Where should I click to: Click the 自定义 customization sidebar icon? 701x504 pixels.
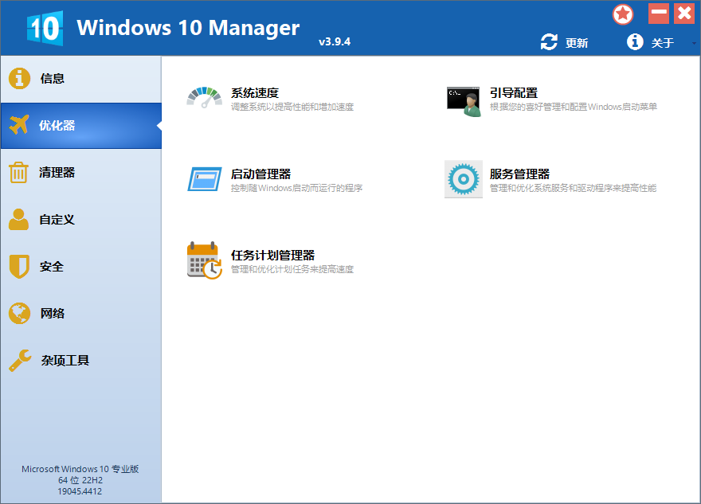pyautogui.click(x=20, y=219)
